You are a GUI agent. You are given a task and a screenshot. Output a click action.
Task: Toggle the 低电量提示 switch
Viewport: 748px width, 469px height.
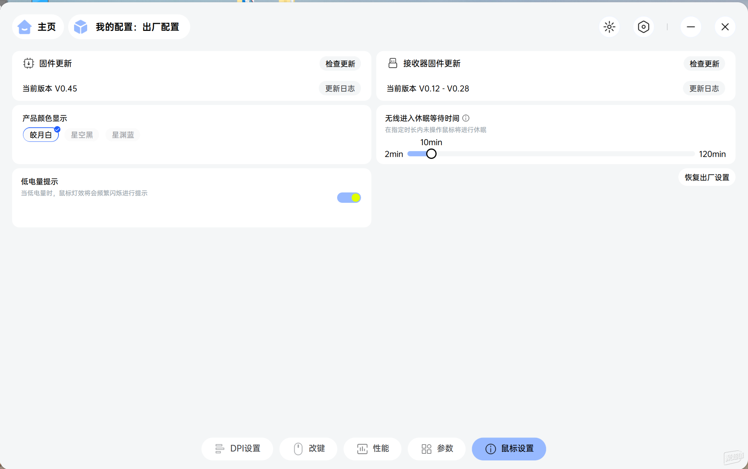(x=349, y=198)
